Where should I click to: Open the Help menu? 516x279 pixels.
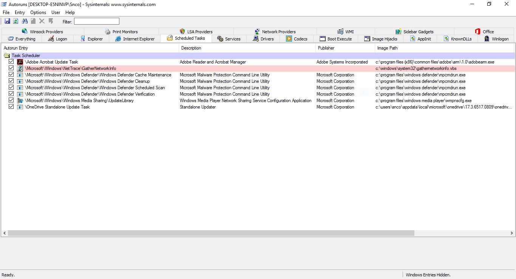tap(70, 12)
